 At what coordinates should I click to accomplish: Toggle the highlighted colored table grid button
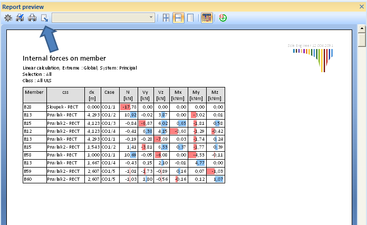[207, 18]
